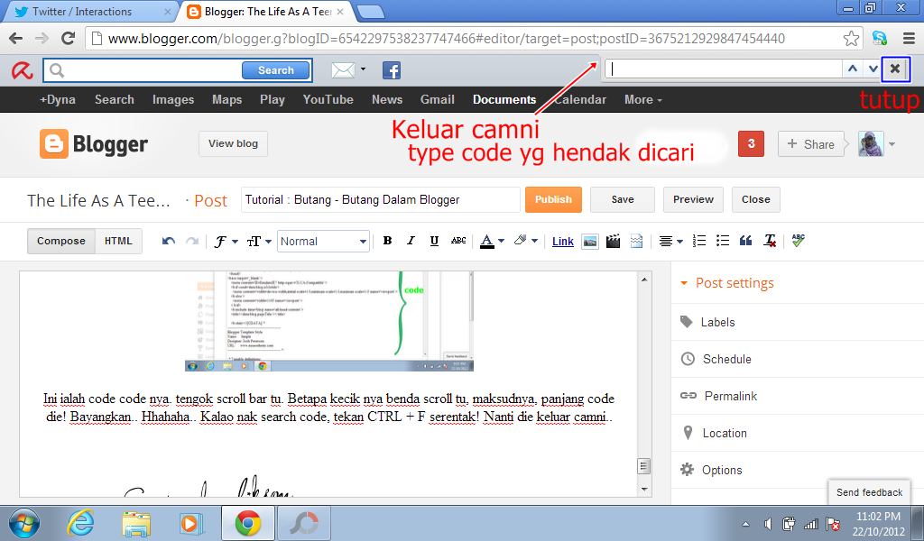This screenshot has width=924, height=541.
Task: Insert image using toolbar icon
Action: tap(590, 241)
